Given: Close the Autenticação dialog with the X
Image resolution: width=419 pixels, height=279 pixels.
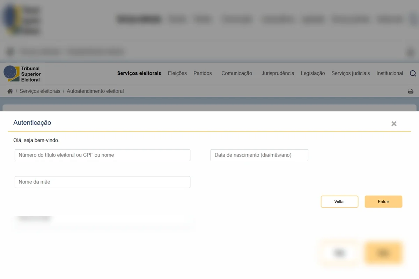Looking at the screenshot, I should 394,124.
